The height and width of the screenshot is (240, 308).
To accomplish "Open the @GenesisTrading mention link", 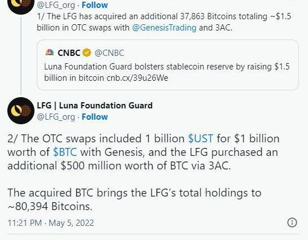I will (164, 28).
